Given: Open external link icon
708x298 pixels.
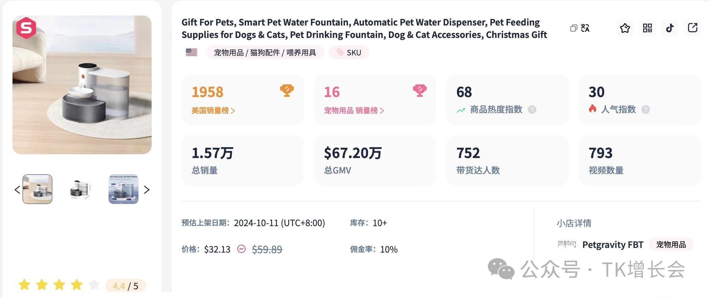Looking at the screenshot, I should pos(692,28).
